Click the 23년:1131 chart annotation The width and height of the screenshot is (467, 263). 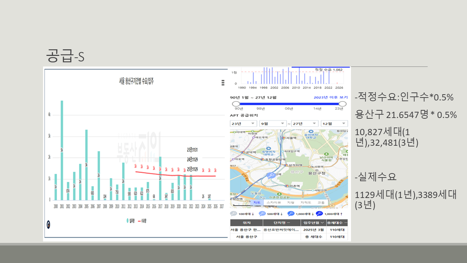pyautogui.click(x=192, y=150)
